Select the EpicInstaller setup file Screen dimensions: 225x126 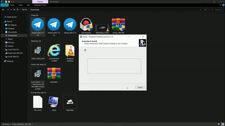pyautogui.click(x=38, y=78)
